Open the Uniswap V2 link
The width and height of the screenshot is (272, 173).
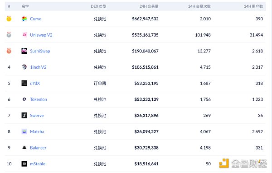pyautogui.click(x=41, y=35)
